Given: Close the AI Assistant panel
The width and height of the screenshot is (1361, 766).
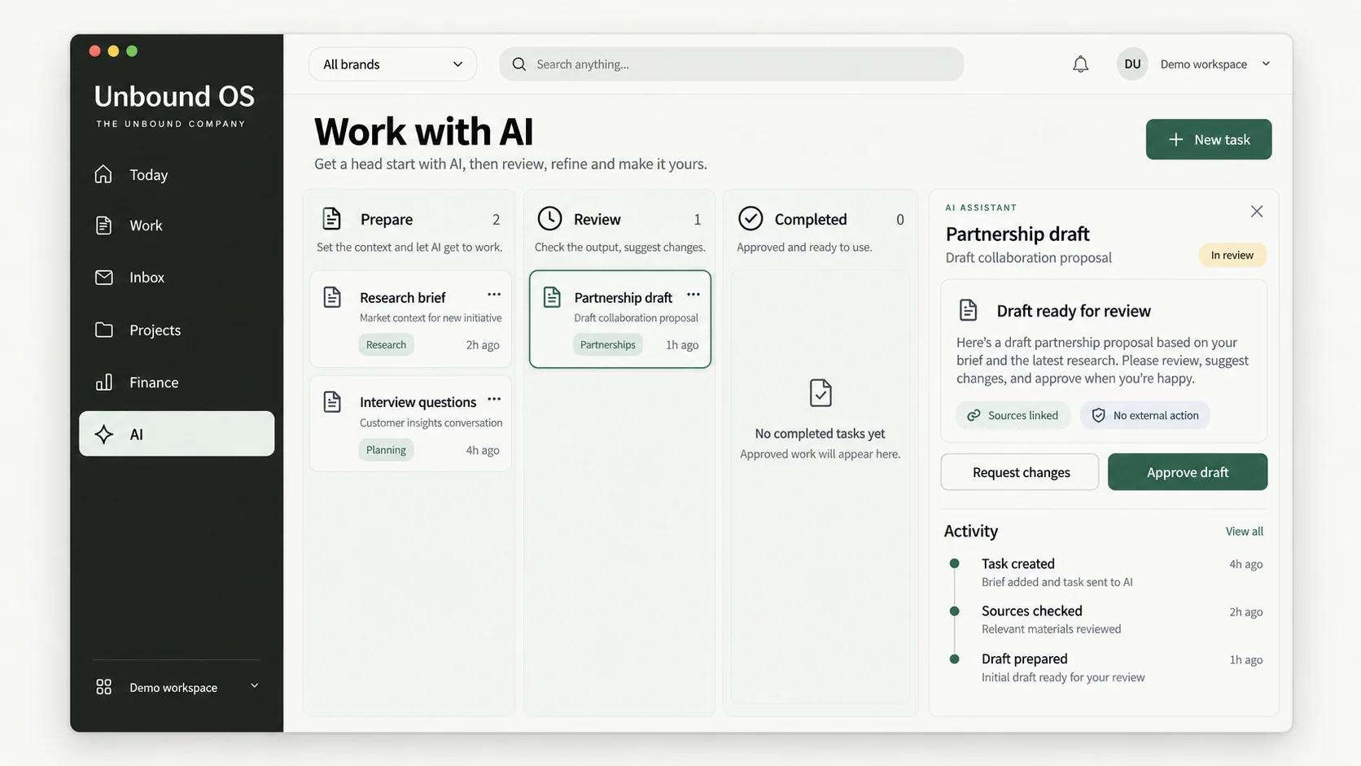Looking at the screenshot, I should pos(1257,212).
